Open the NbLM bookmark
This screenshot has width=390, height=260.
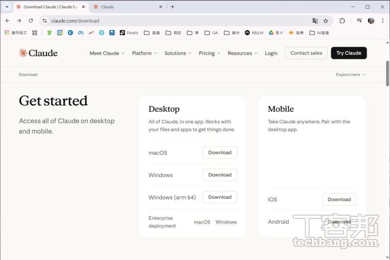[254, 33]
